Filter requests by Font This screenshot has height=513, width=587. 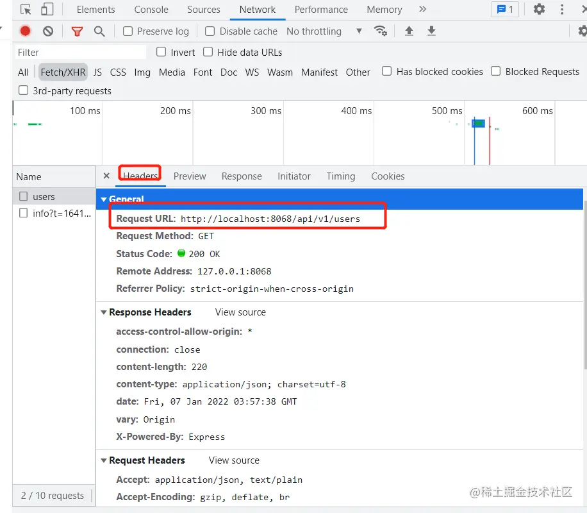pyautogui.click(x=203, y=72)
